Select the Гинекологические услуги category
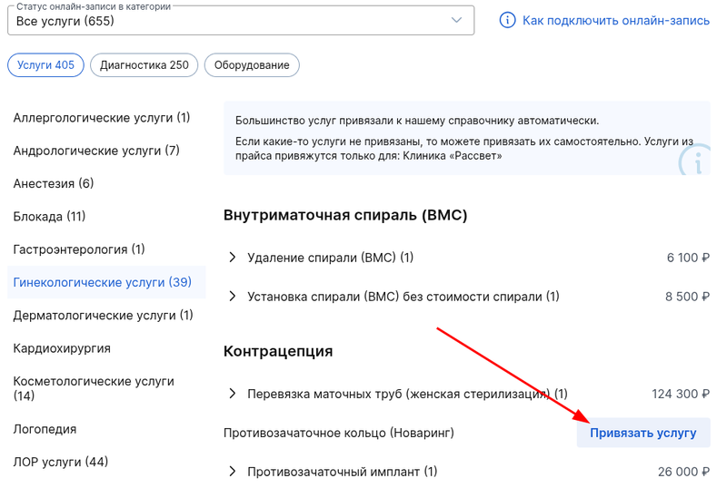The width and height of the screenshot is (727, 488). tap(103, 282)
